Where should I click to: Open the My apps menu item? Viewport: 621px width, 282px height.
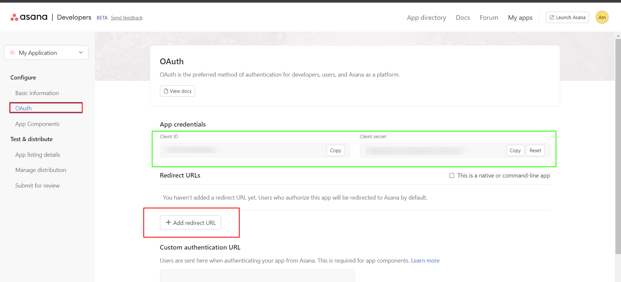click(x=520, y=18)
